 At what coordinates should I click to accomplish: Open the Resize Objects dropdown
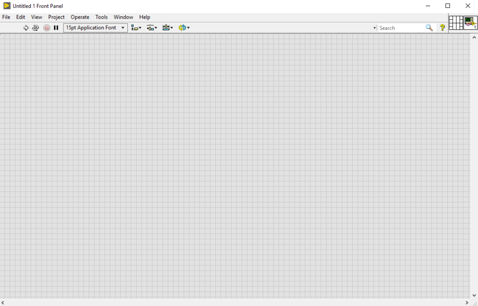pyautogui.click(x=168, y=28)
